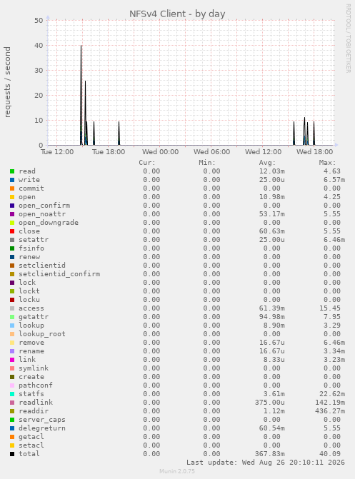Click the blue write legend swatch
Viewport: 355px width, 479px height.
(12, 180)
